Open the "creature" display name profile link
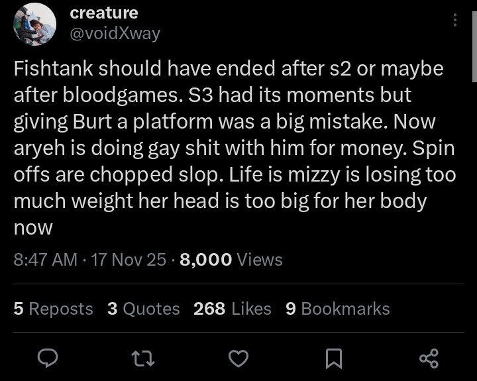477x381 pixels. [104, 13]
